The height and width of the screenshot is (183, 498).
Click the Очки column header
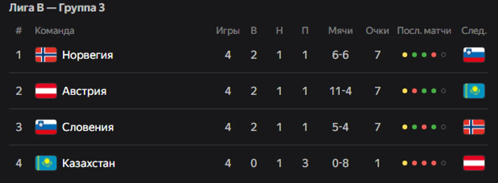point(377,31)
